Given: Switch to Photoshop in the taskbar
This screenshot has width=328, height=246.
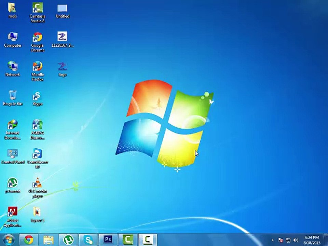Looking at the screenshot, I should (x=108, y=240).
